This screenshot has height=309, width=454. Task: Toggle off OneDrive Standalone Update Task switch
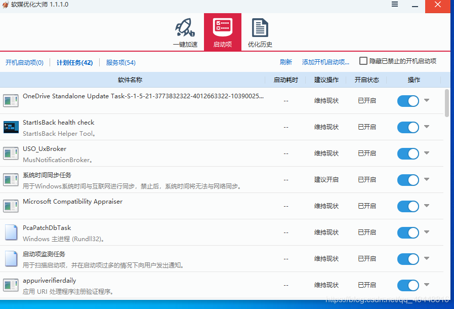point(408,101)
